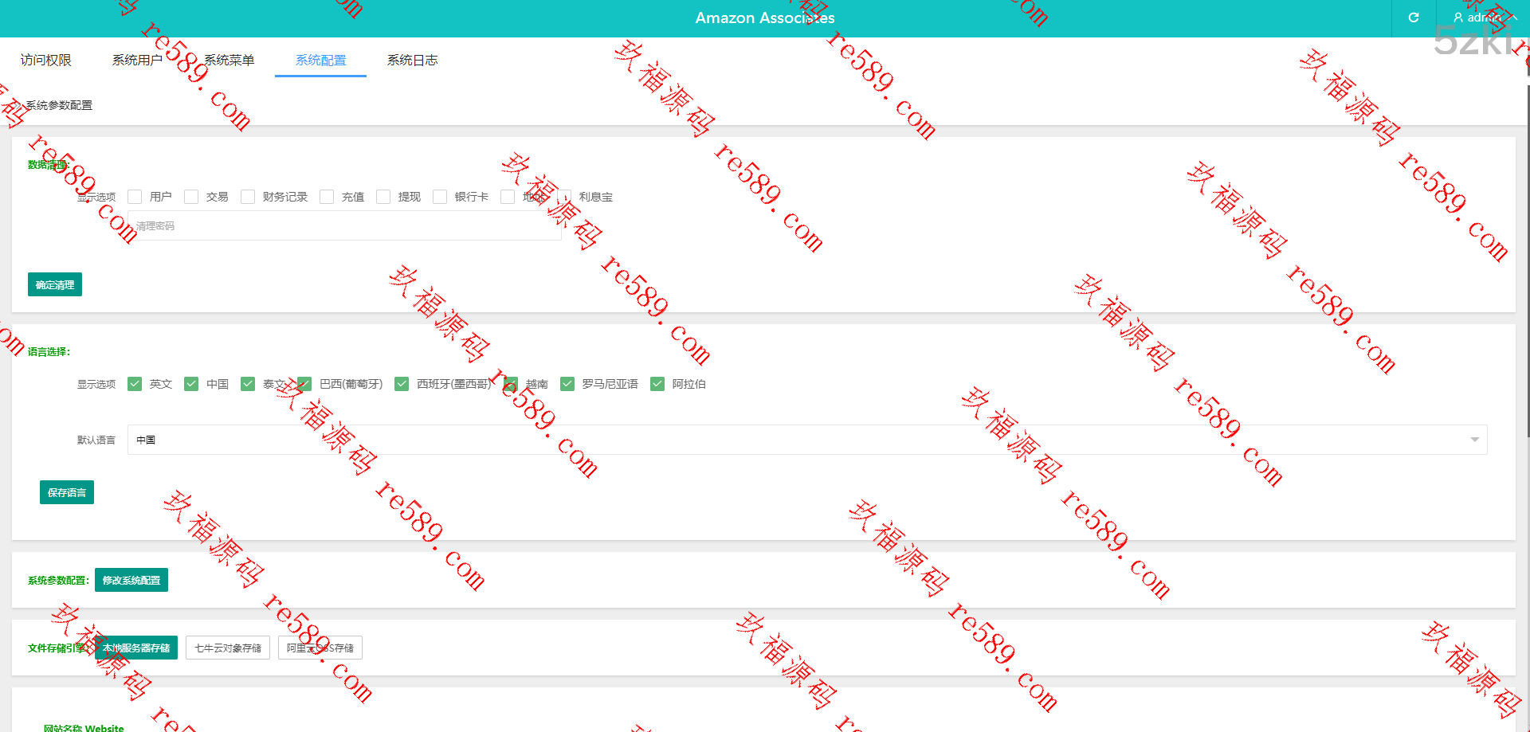Check the 用户 data cleanup checkbox

point(135,197)
